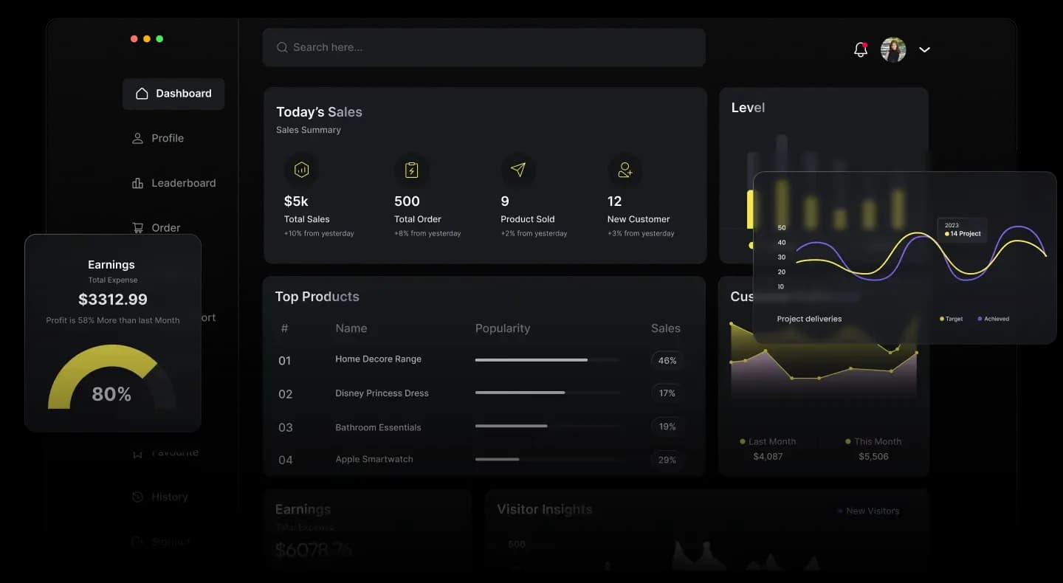Viewport: 1063px width, 583px height.
Task: Click the New Visitors legend label
Action: (x=869, y=511)
